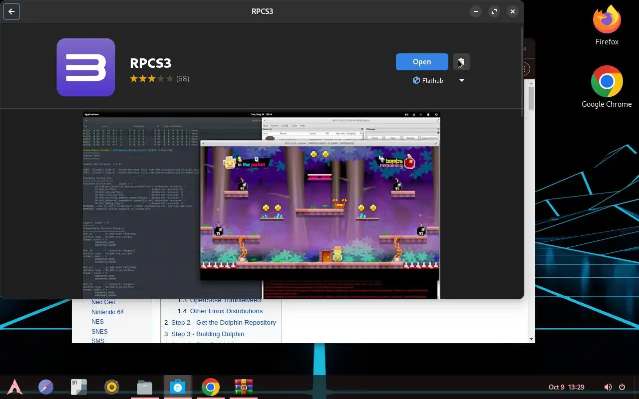
Task: Jump to OpenSuse Tumbleweed section
Action: click(225, 300)
